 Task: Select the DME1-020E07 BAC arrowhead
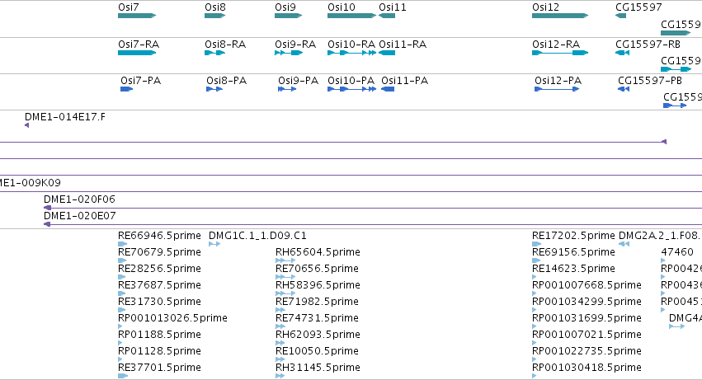click(x=47, y=224)
